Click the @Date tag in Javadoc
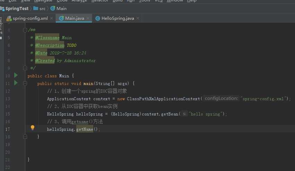295x171 pixels. coord(41,53)
